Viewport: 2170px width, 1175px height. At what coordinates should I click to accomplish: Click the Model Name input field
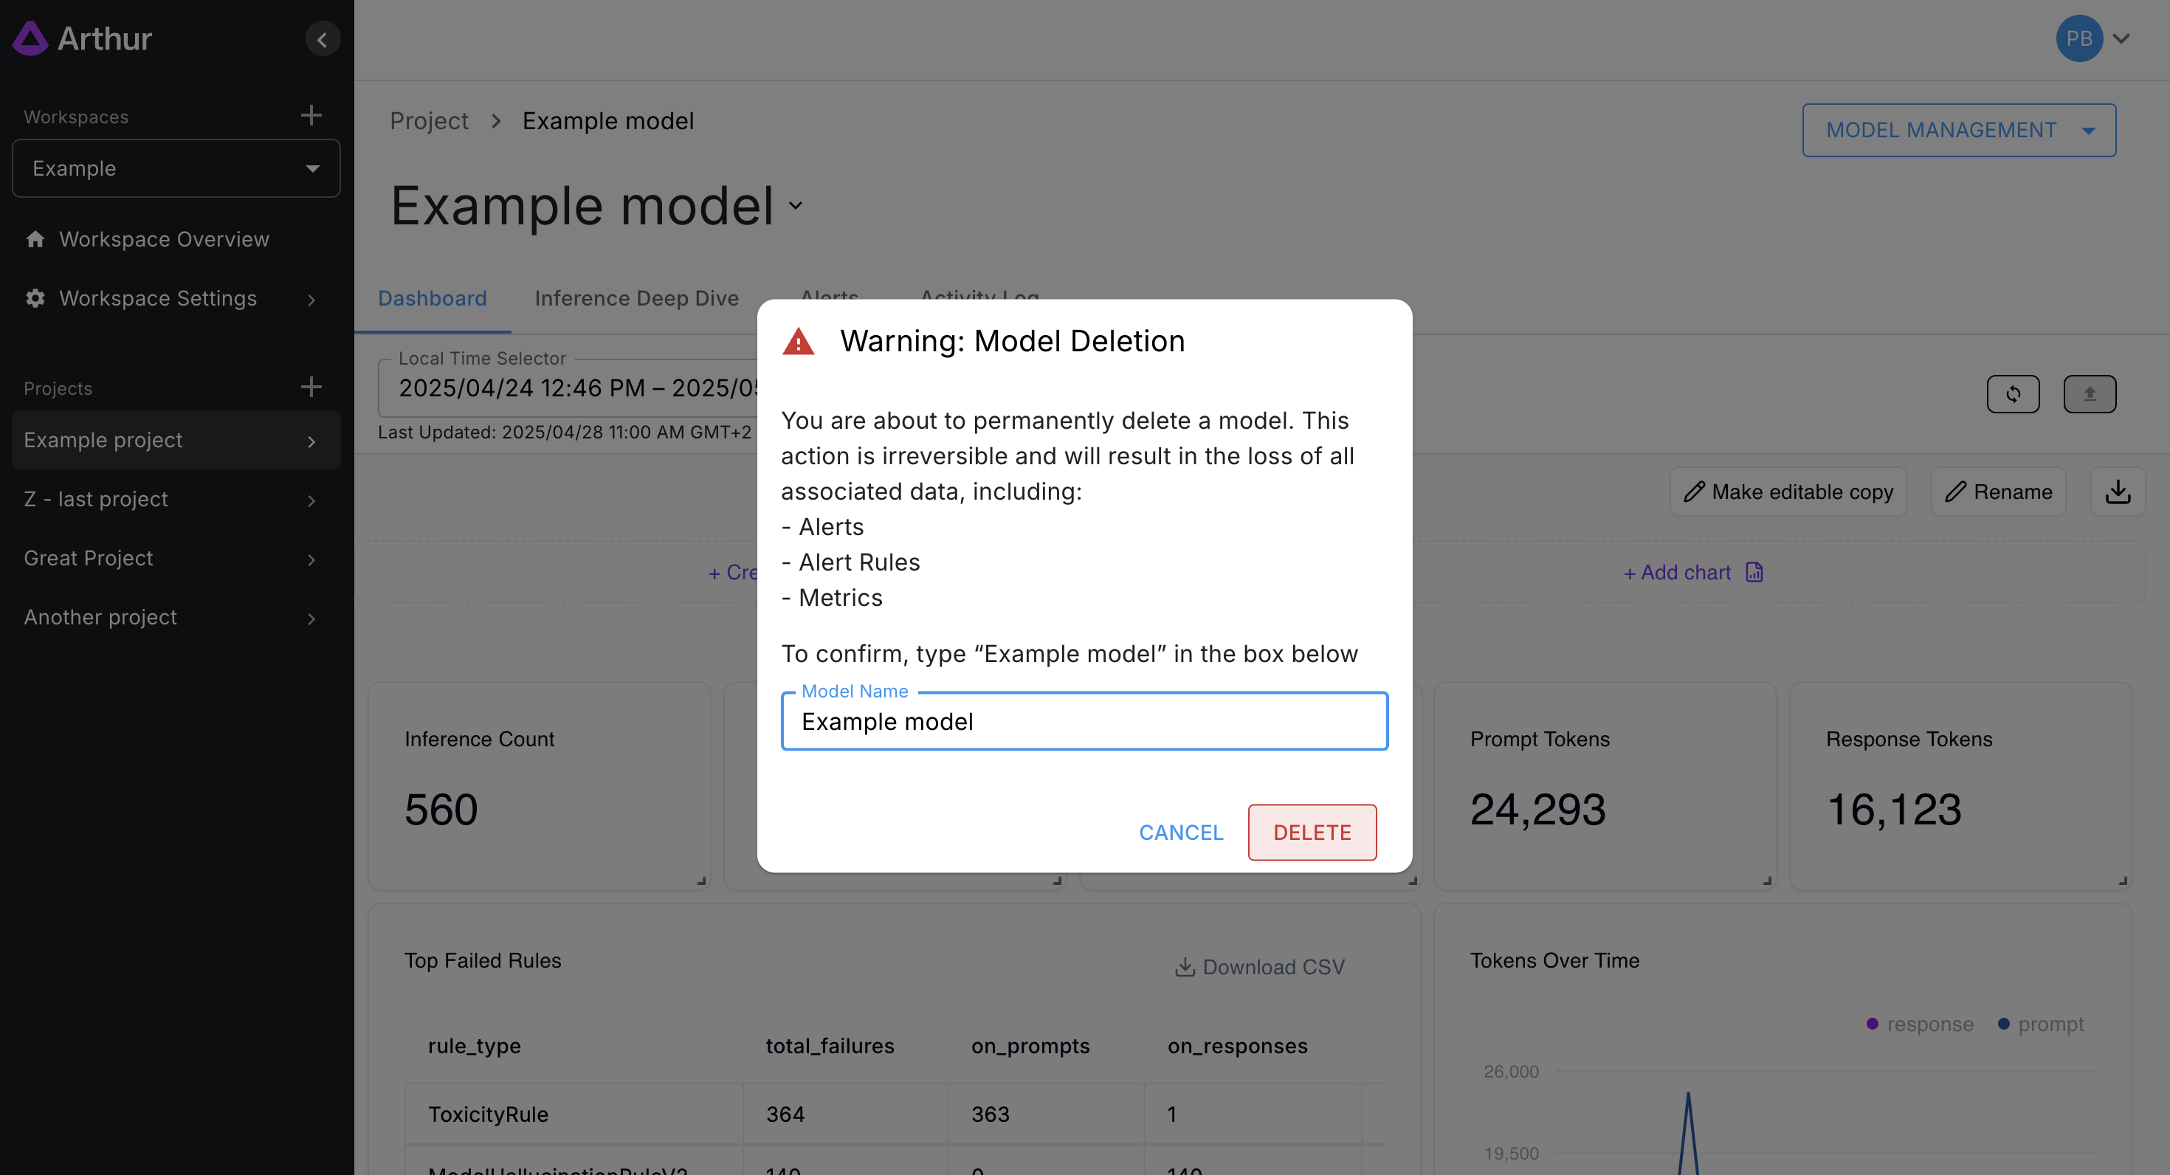pyautogui.click(x=1084, y=722)
